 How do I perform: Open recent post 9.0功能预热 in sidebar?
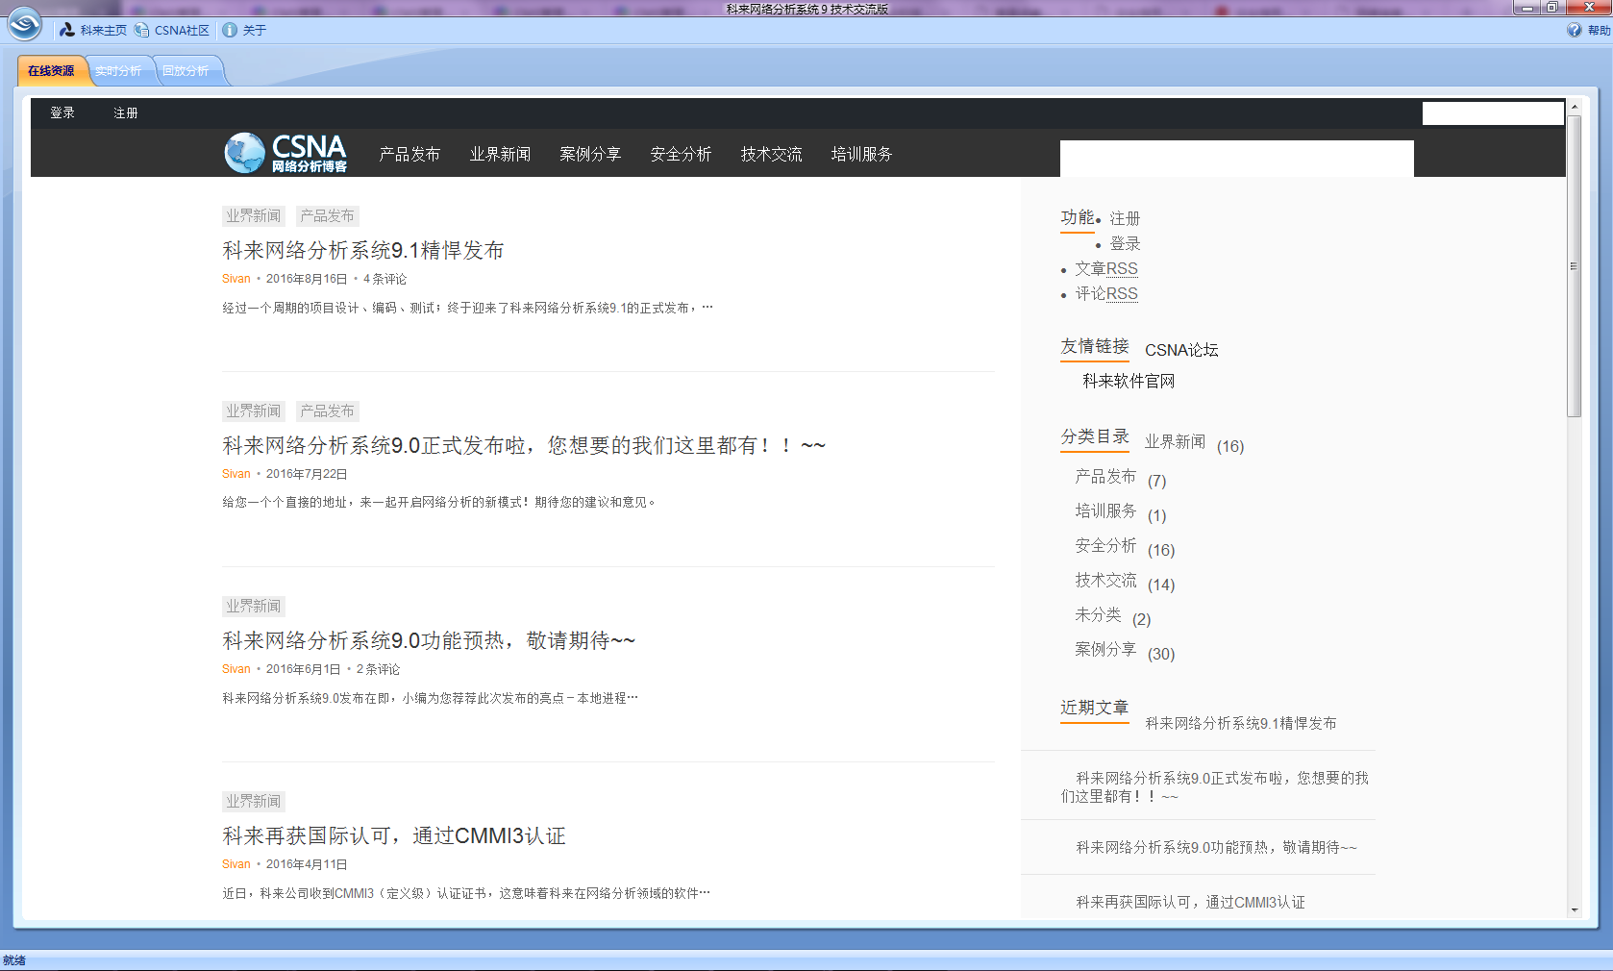1216,847
